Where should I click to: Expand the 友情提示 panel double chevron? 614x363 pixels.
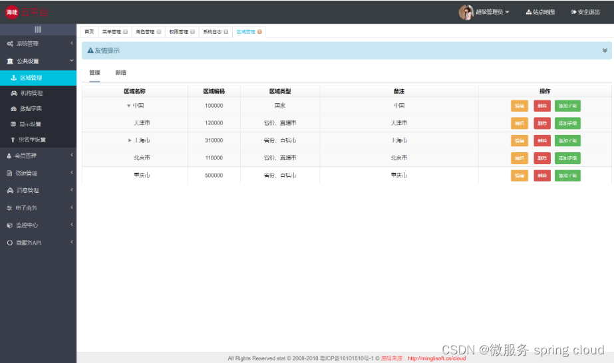(605, 51)
